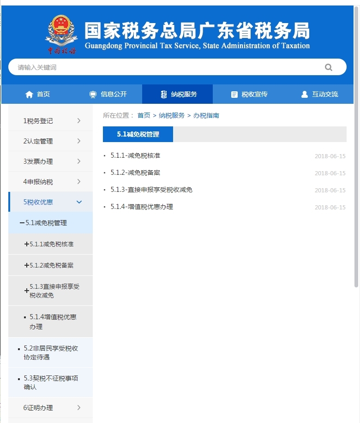This screenshot has width=360, height=423.
Task: Click the 互动交流 person icon
Action: point(304,95)
